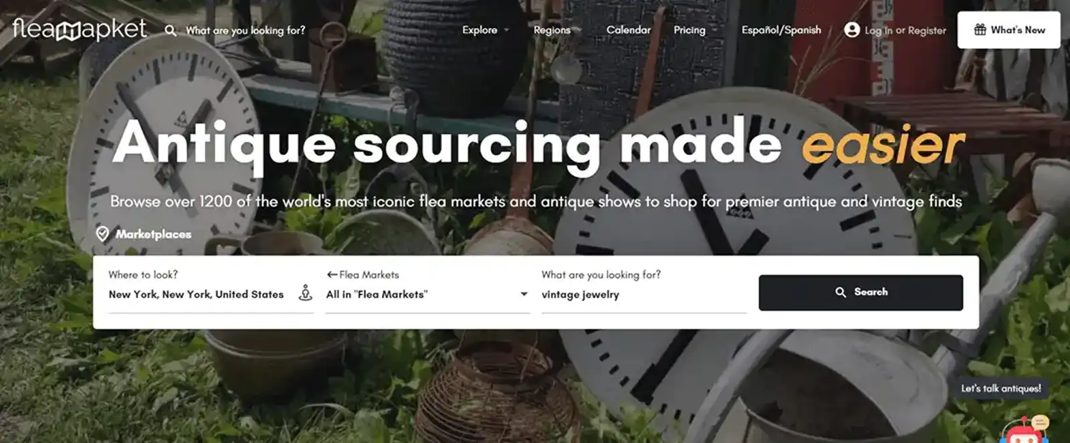The width and height of the screenshot is (1070, 443).
Task: Click the location pin icon in Where to look
Action: point(305,293)
